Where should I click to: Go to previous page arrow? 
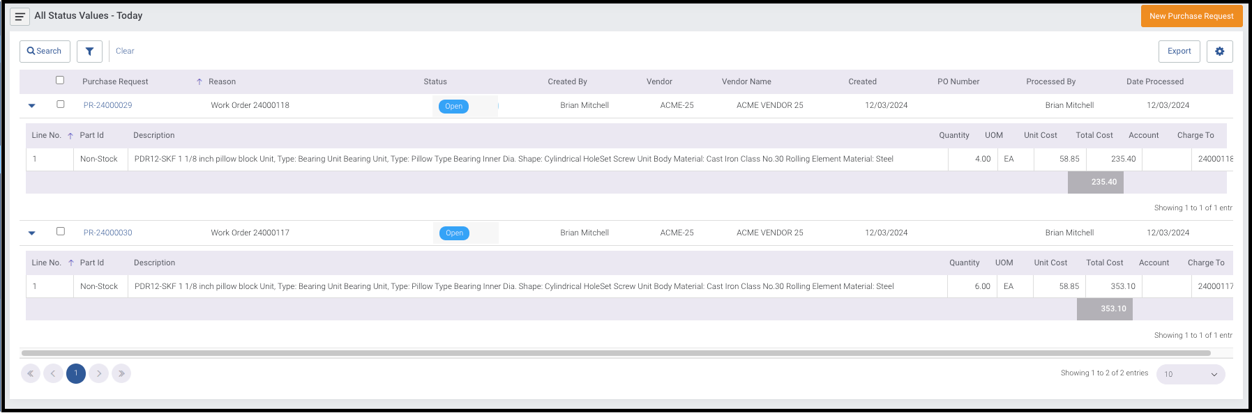click(53, 373)
